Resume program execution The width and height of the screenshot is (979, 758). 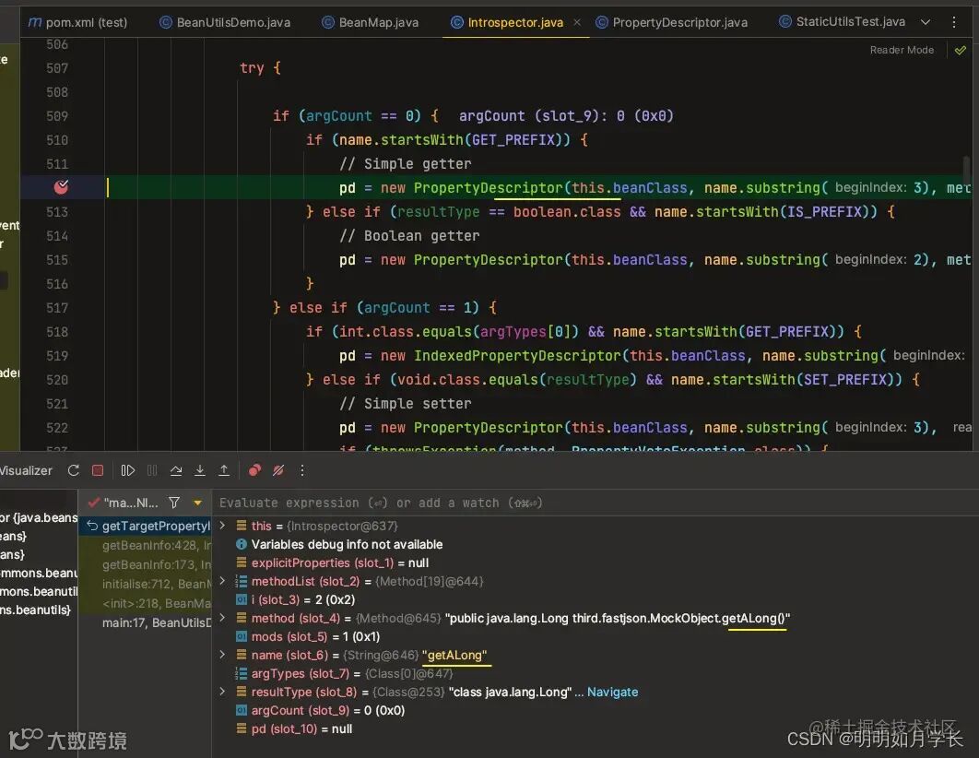click(128, 470)
